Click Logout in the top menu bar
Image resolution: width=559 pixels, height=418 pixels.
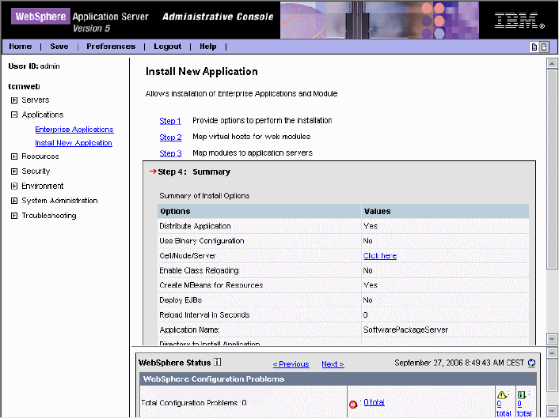168,47
